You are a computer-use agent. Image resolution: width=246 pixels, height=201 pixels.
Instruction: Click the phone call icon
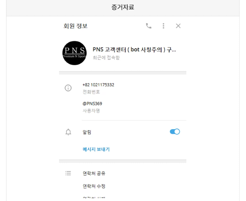pyautogui.click(x=149, y=26)
